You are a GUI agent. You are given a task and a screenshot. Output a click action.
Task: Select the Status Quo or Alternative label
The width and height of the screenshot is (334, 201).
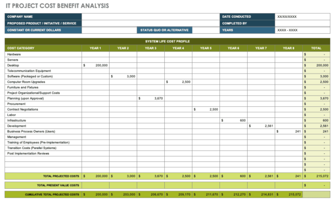[x=164, y=30]
